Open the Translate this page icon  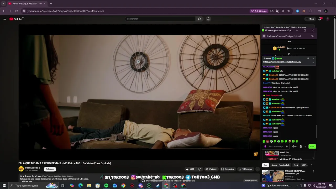(x=277, y=11)
